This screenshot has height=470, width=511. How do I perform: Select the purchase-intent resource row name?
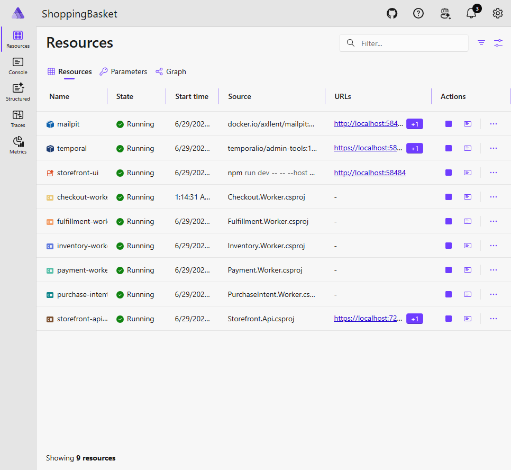pos(82,294)
